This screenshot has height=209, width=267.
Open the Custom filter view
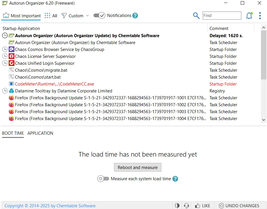point(72,16)
